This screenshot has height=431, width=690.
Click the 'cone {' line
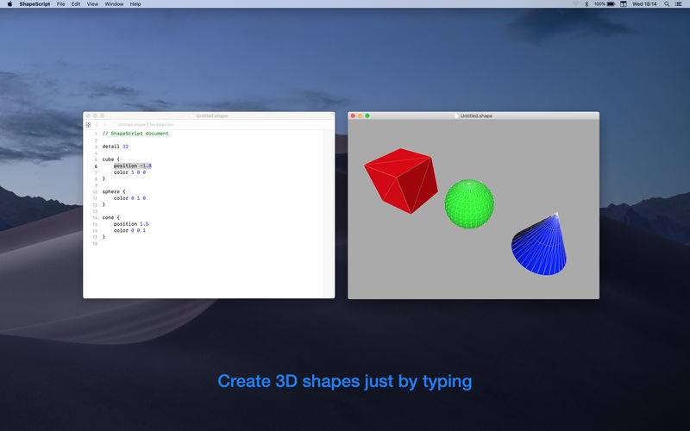point(111,218)
